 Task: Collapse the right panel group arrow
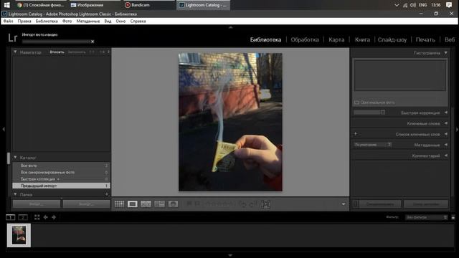coord(457,129)
